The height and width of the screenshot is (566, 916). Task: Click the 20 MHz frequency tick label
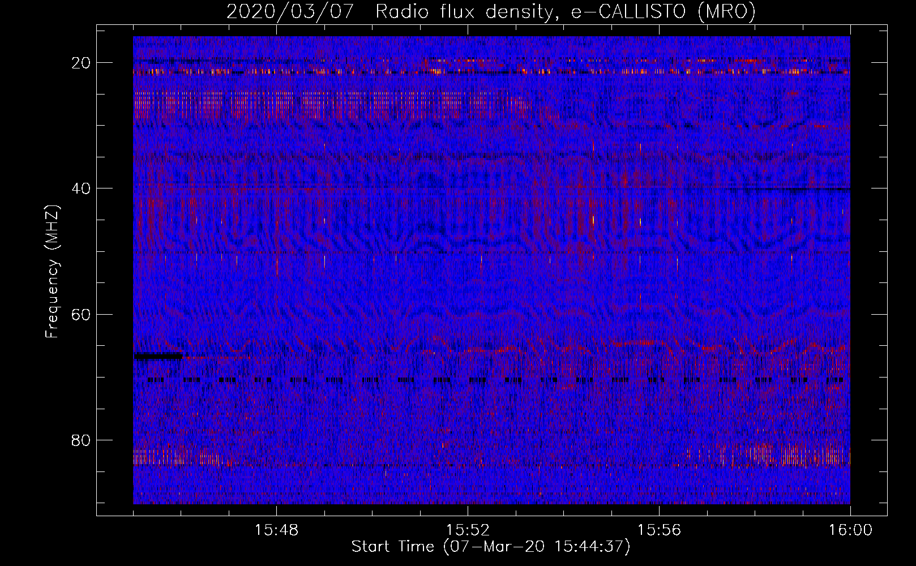(x=82, y=63)
